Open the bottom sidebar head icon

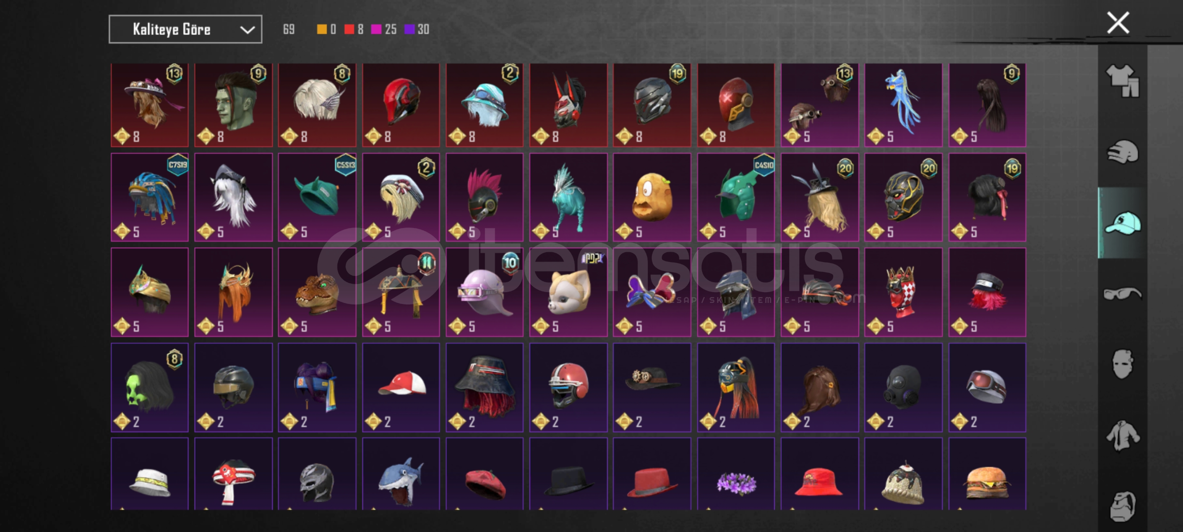1123,506
